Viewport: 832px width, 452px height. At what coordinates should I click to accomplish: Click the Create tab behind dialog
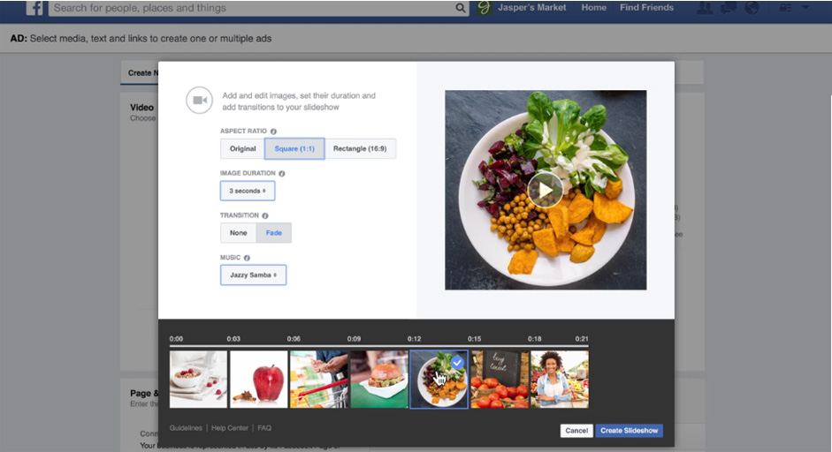(x=140, y=73)
